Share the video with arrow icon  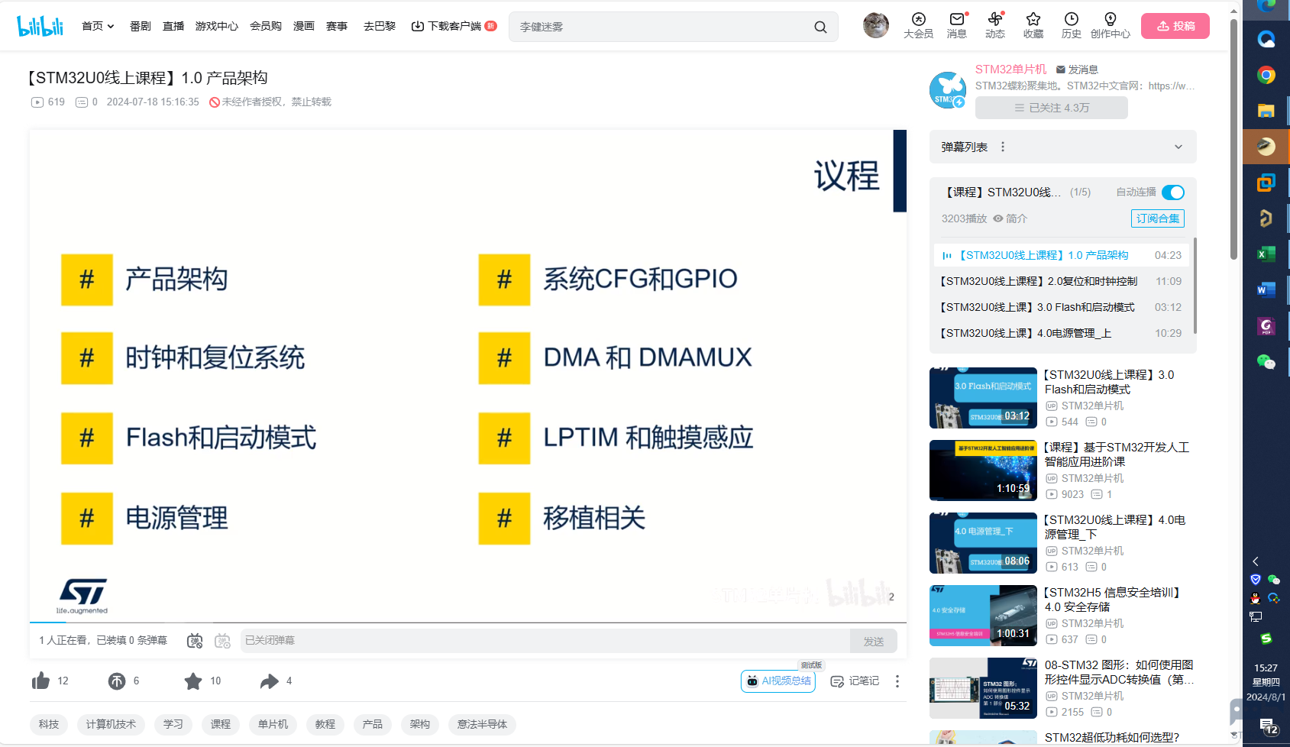[x=270, y=681]
